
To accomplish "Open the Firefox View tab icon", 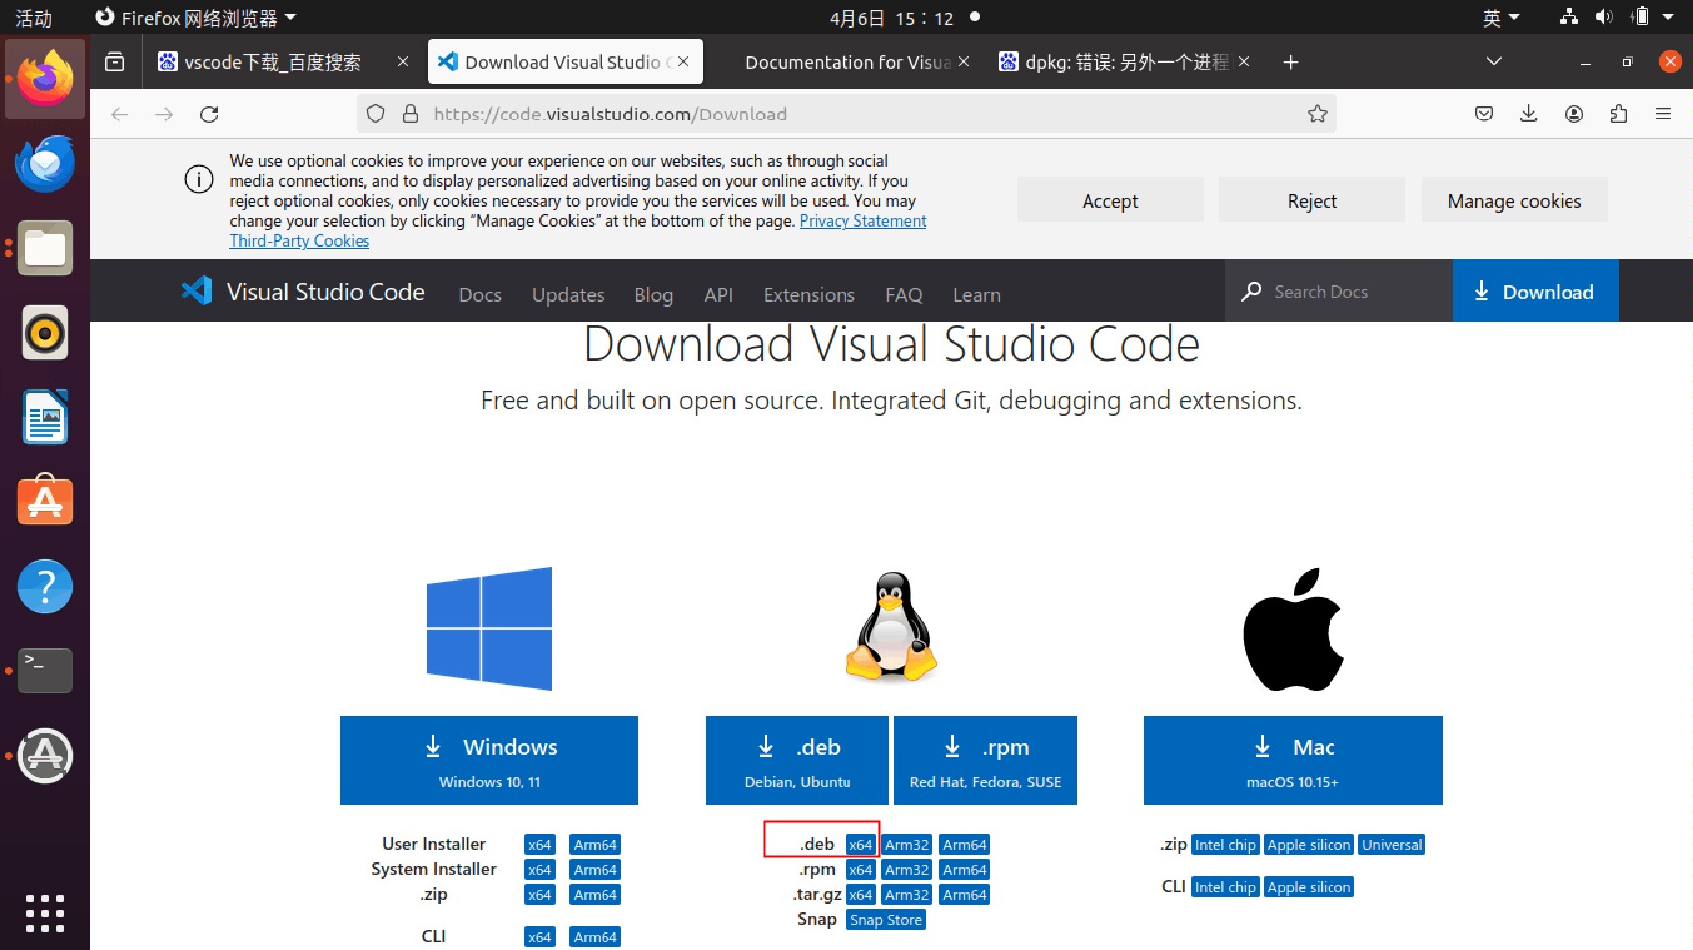I will click(115, 62).
